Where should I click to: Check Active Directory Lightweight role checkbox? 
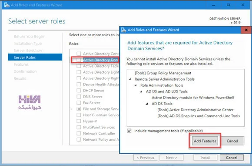coord(79,72)
